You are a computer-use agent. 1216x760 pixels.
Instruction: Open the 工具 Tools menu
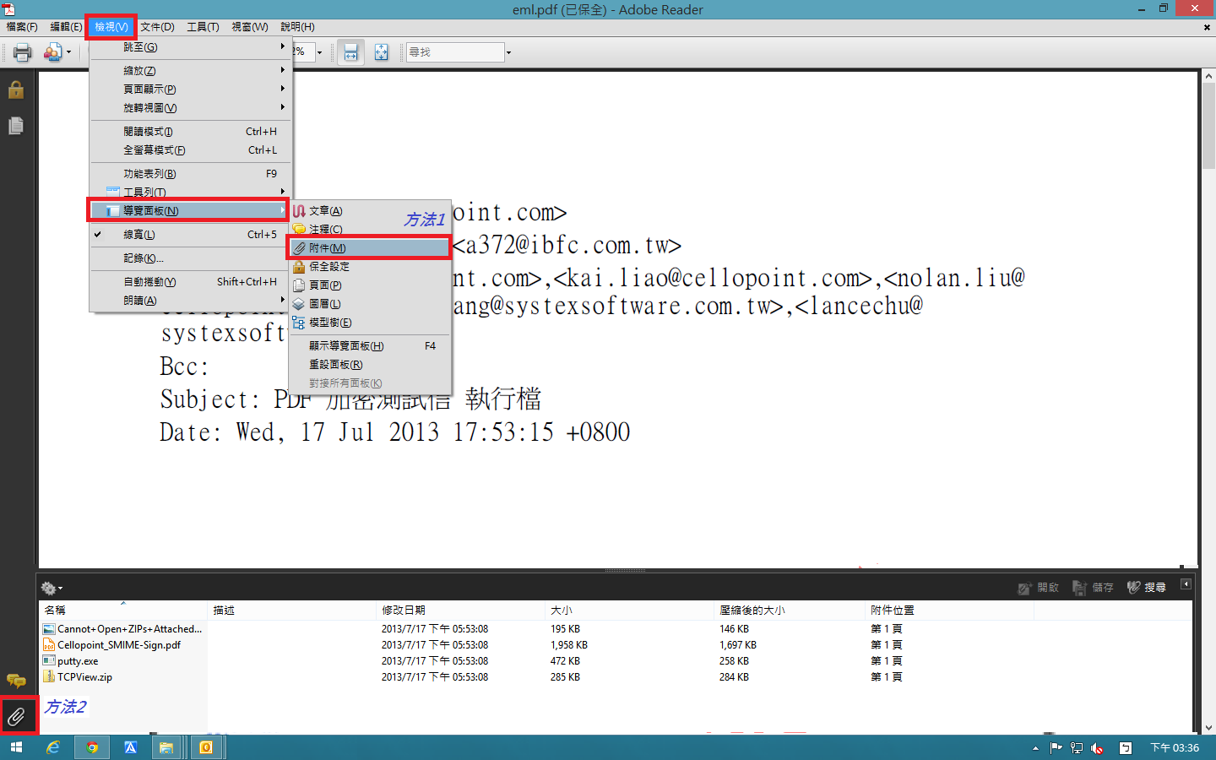203,27
